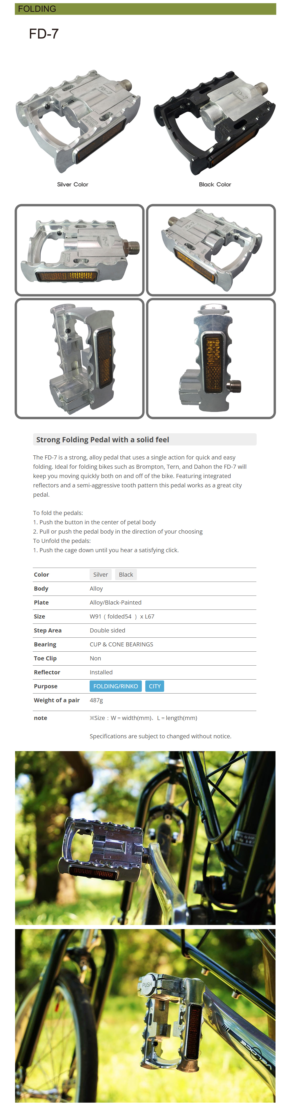Select the FOLDING/RINKO purpose tag
The image size is (290, 1105).
pyautogui.click(x=115, y=686)
